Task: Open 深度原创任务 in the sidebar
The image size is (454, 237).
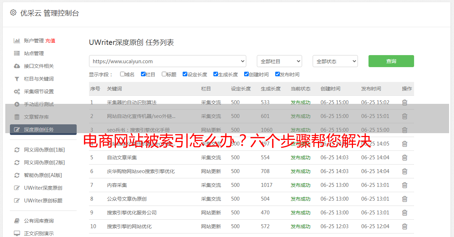Action: [43, 130]
